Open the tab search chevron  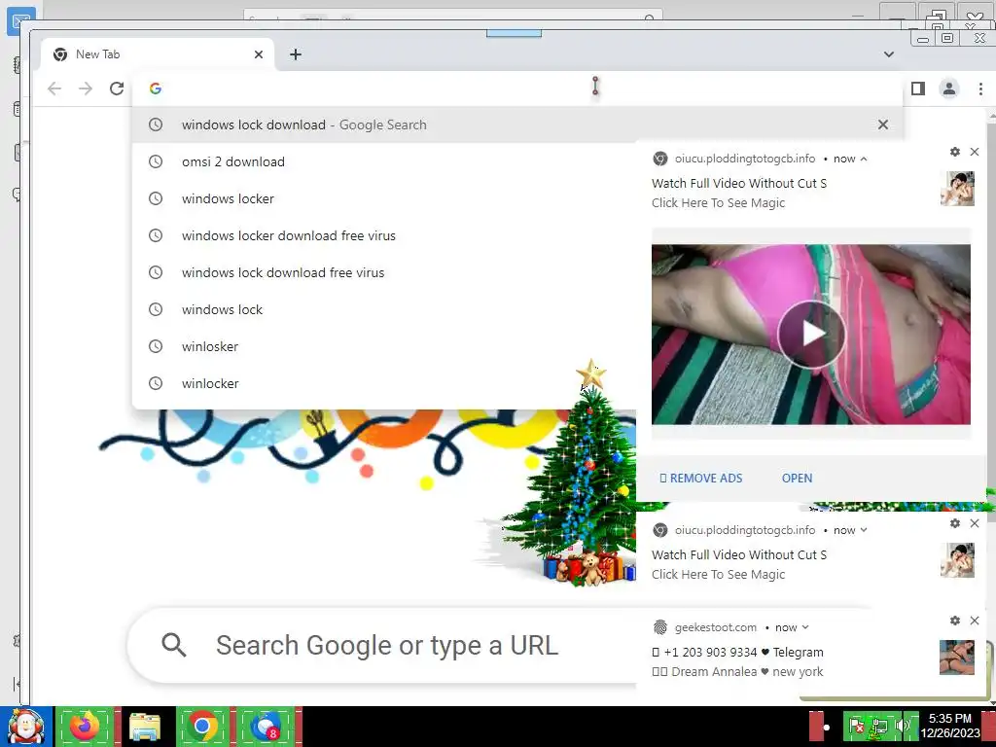tap(889, 54)
